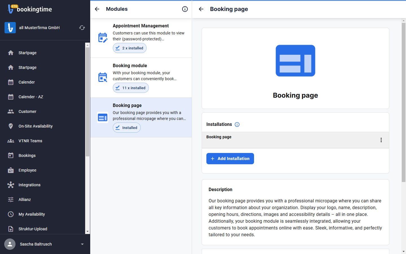
Task: Click the Add Installation button
Action: pyautogui.click(x=230, y=159)
